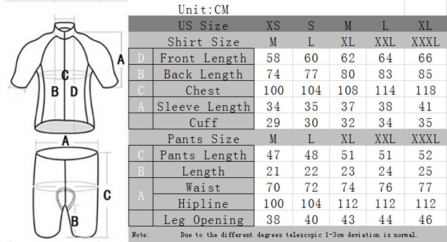Image resolution: width=447 pixels, height=242 pixels.
Task: Click the Unit:CM label
Action: [x=203, y=9]
